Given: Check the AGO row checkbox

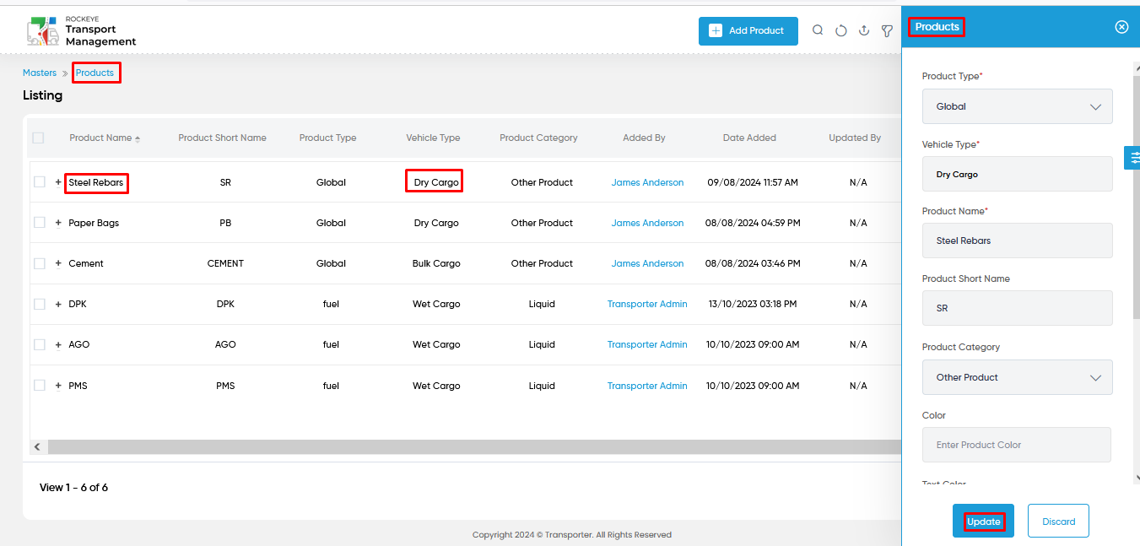Looking at the screenshot, I should click(x=40, y=344).
